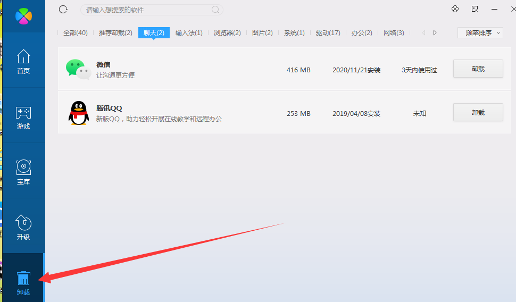Image resolution: width=516 pixels, height=302 pixels.
Task: Click the 3天内使用过 usage text
Action: 419,70
